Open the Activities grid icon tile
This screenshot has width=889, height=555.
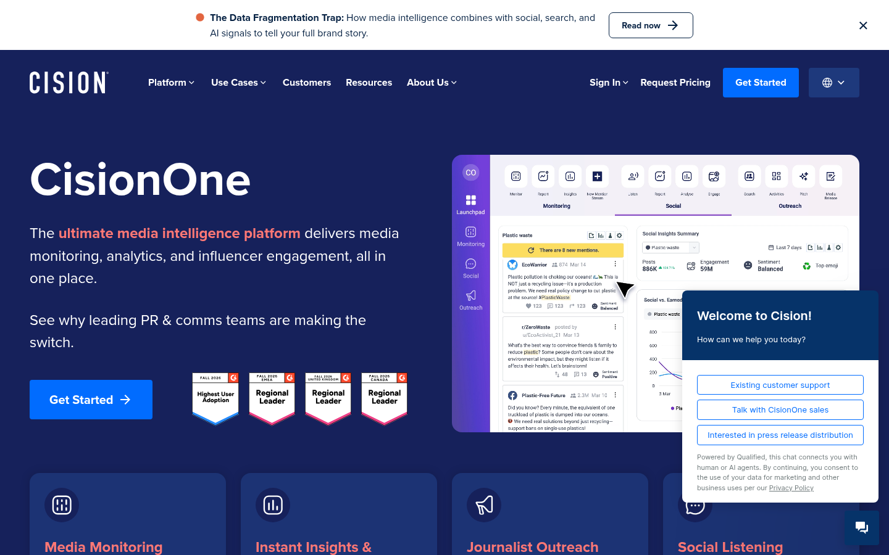pyautogui.click(x=777, y=177)
